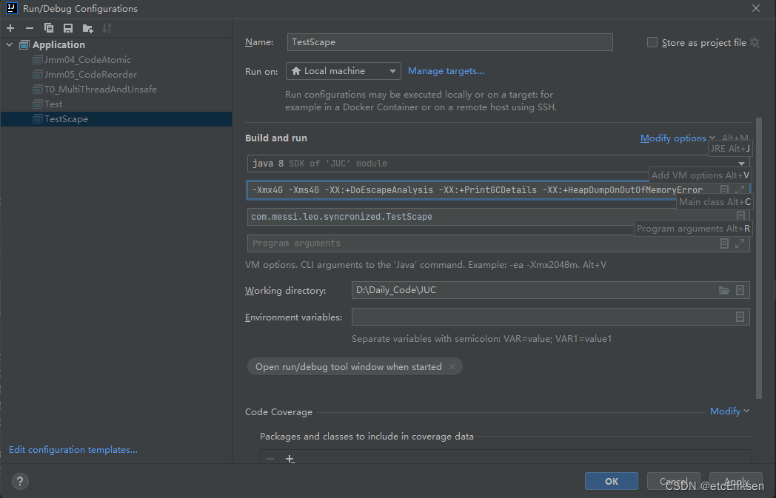Collapse the Application tree node
Screen dimensions: 776x498
pyautogui.click(x=10, y=44)
